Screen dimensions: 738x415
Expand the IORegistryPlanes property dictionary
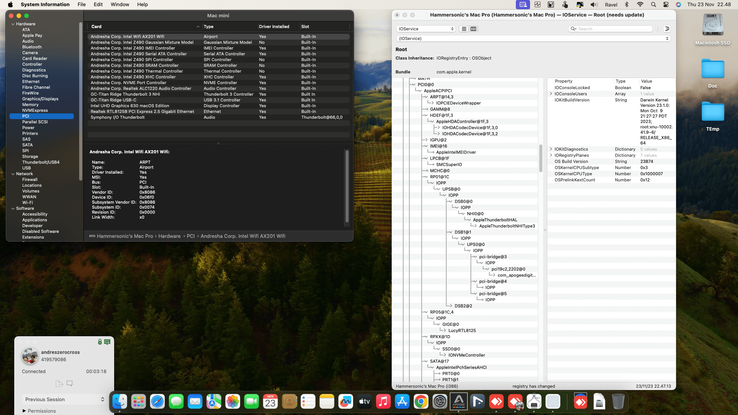pyautogui.click(x=551, y=155)
